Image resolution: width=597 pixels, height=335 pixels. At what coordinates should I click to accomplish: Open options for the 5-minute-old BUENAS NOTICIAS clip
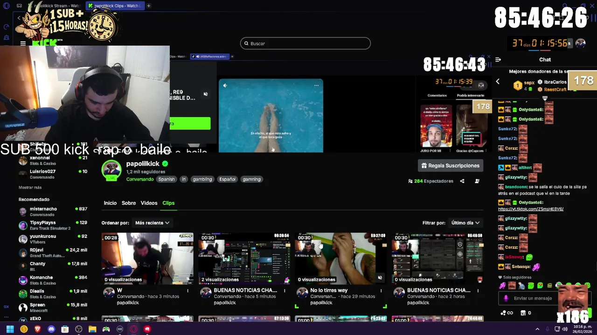285,290
